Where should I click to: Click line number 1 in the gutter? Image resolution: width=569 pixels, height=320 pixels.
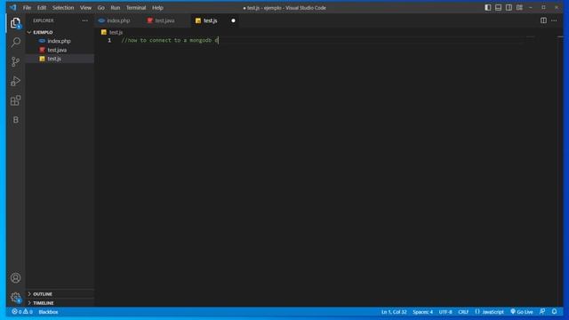[x=109, y=40]
